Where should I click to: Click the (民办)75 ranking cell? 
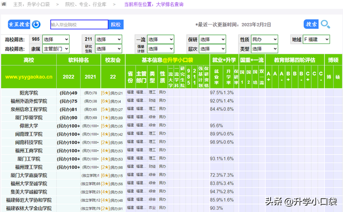coord(69,101)
